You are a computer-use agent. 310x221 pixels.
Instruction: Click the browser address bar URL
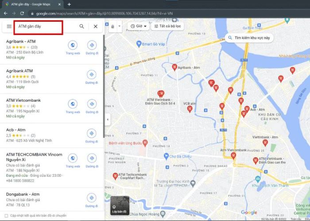[105, 14]
